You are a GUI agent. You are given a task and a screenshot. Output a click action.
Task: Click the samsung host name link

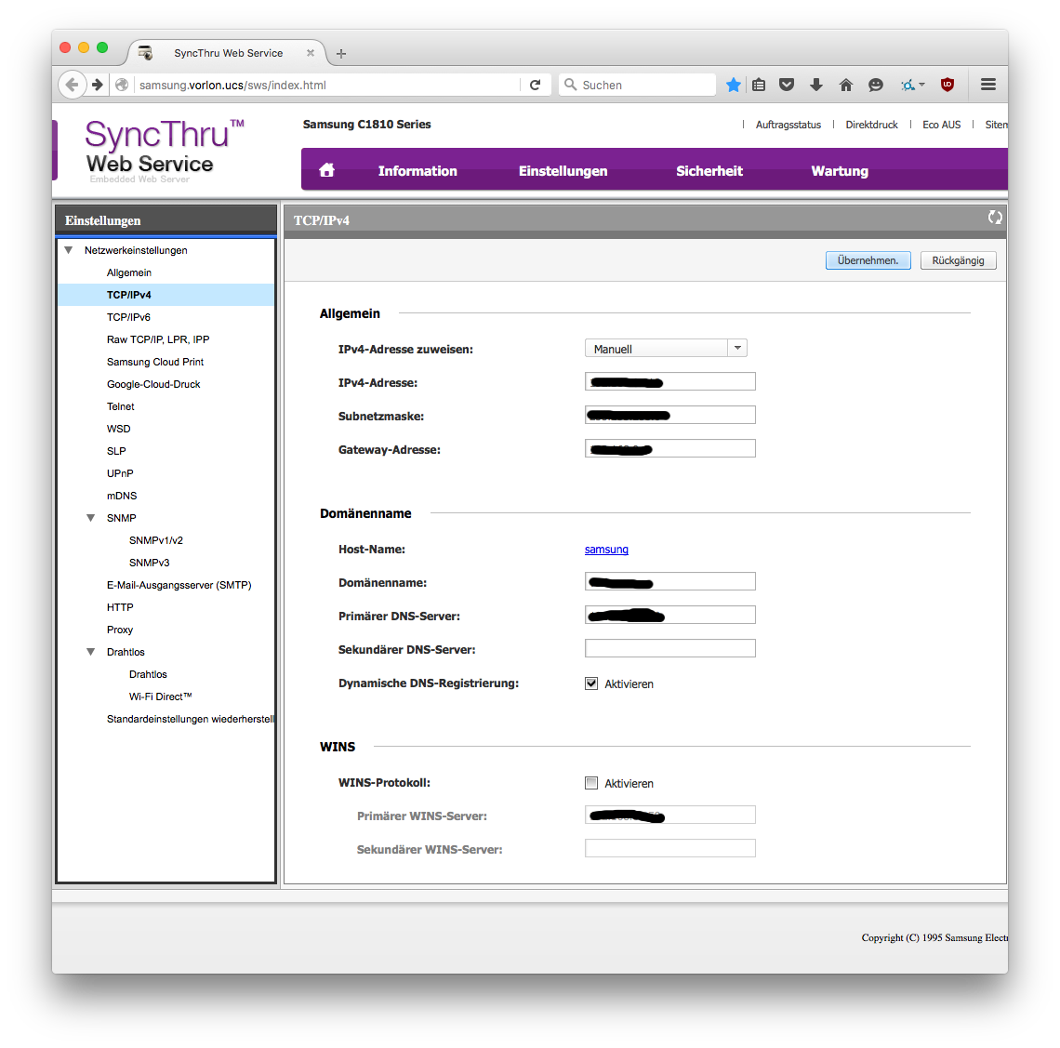[x=606, y=550]
